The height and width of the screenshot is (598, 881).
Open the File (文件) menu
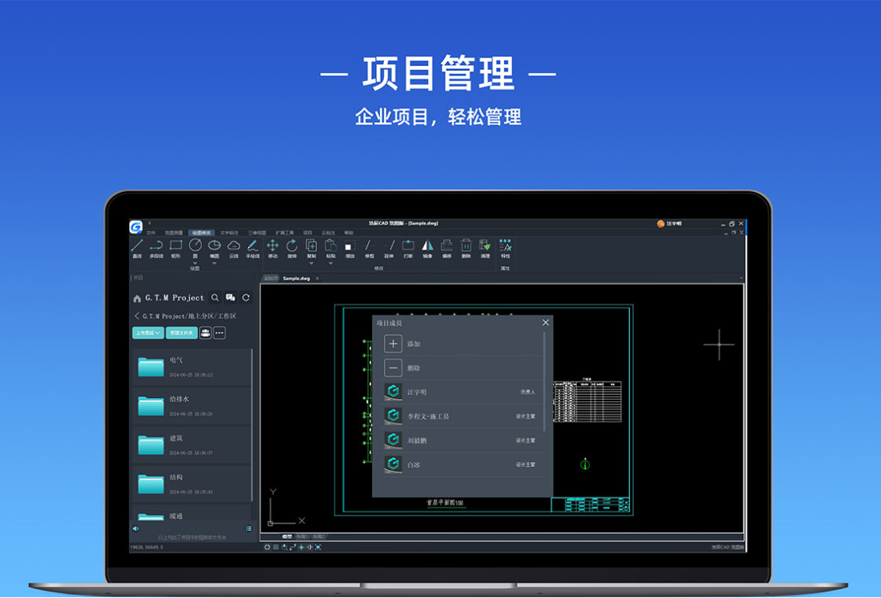point(150,233)
